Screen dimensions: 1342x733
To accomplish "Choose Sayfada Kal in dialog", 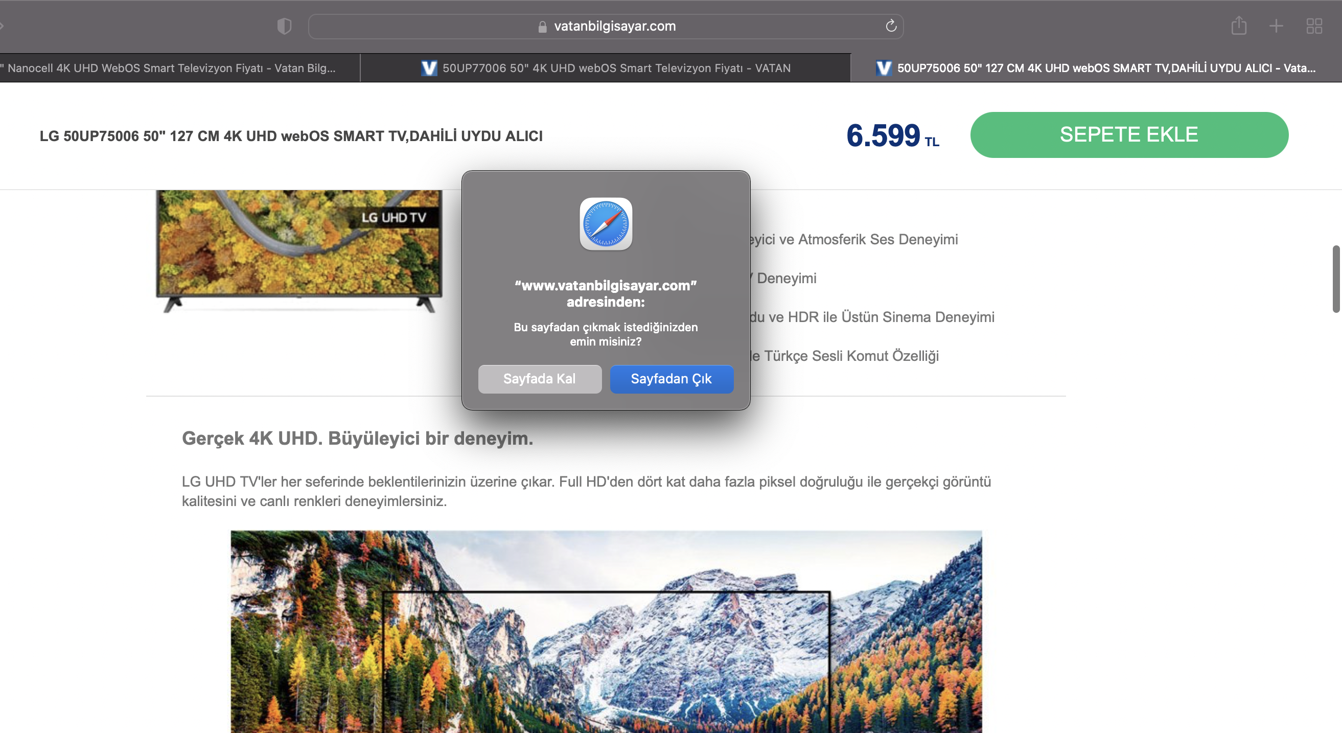I will tap(540, 379).
